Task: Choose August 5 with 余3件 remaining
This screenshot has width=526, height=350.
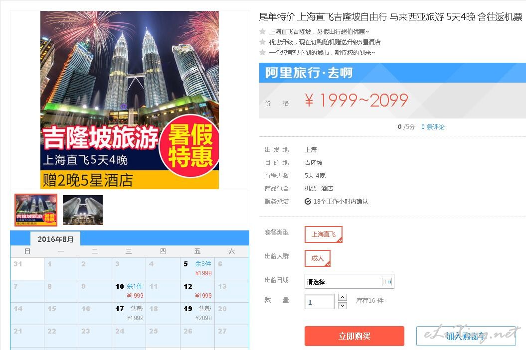Action: click(x=197, y=269)
